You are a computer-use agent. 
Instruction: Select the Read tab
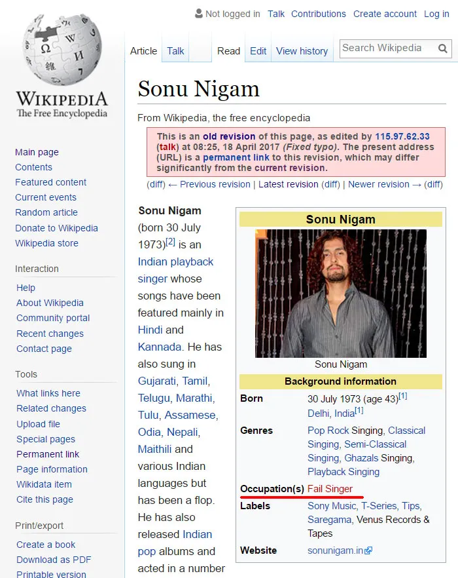(x=228, y=51)
